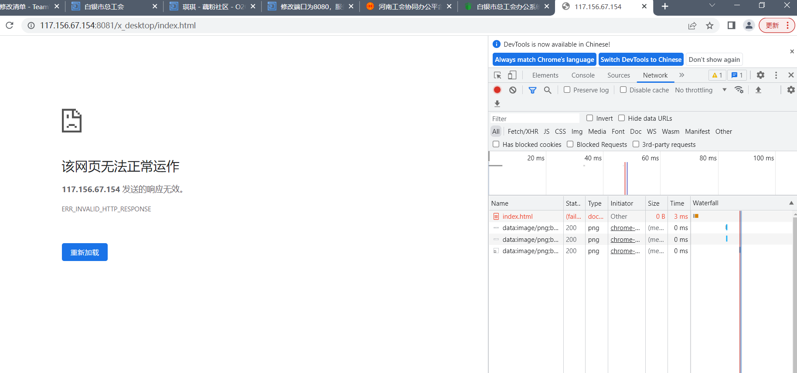
Task: Expand more DevTools tabs chevron
Action: (682, 75)
